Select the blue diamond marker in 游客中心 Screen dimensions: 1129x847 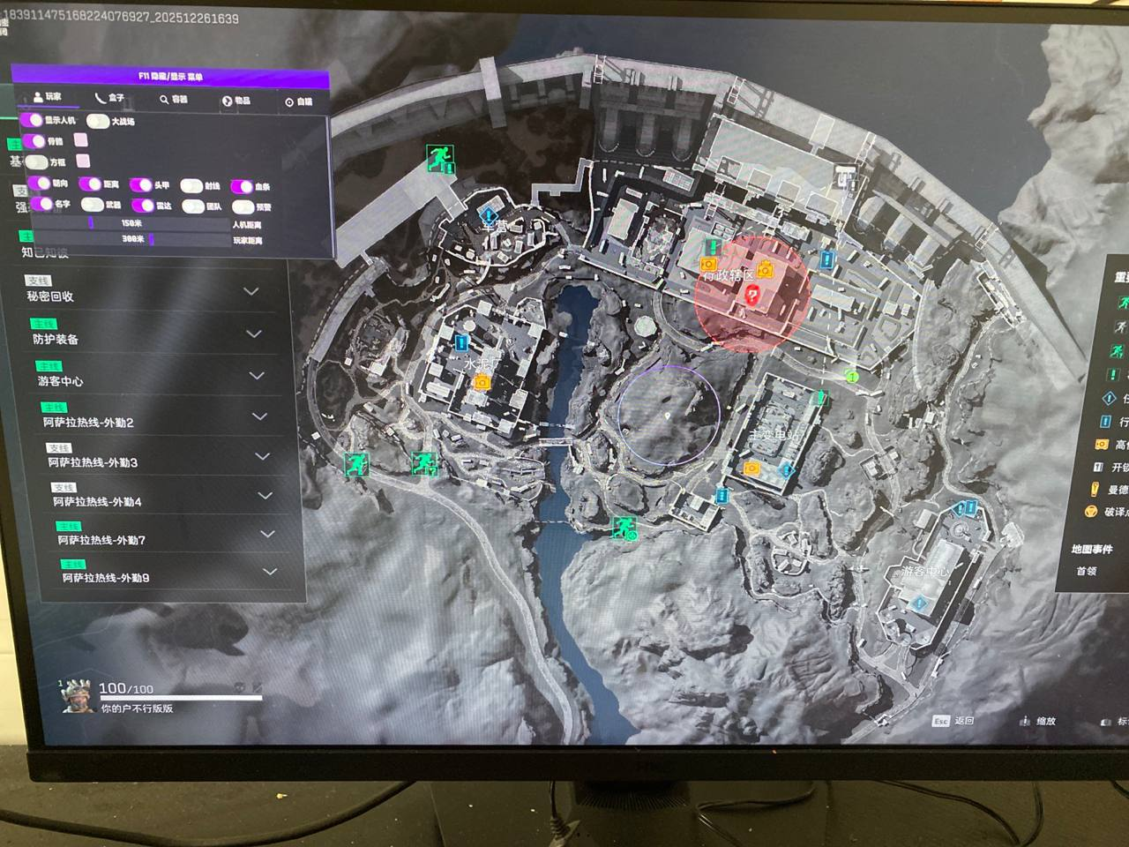coord(920,604)
